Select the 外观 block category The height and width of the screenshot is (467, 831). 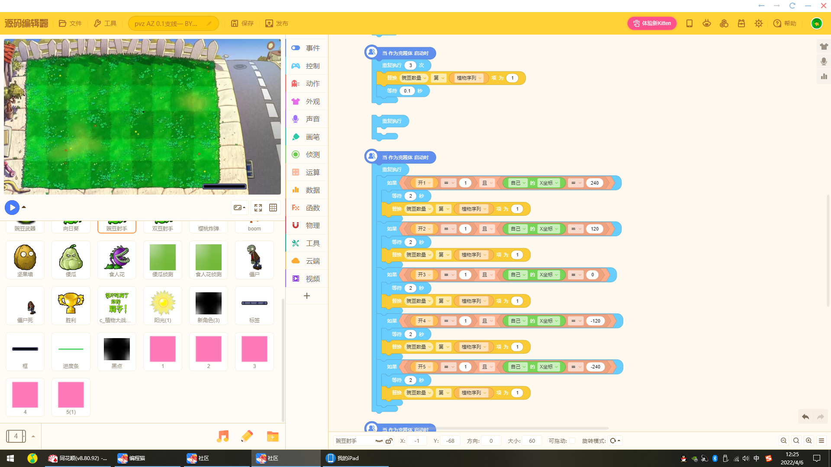coord(307,101)
